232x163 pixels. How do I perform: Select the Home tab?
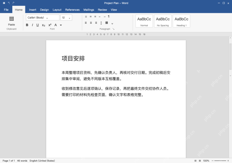(19, 10)
